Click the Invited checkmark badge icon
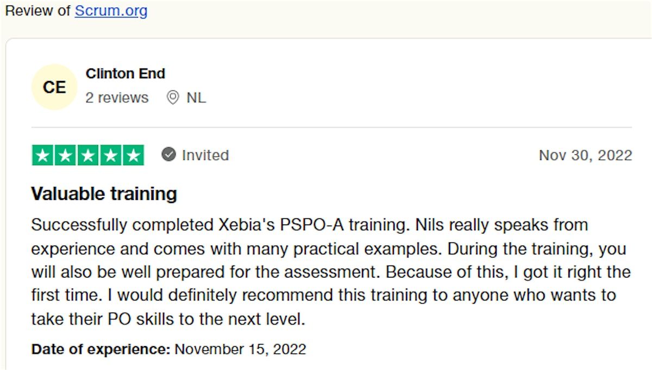The height and width of the screenshot is (370, 652). (x=169, y=155)
